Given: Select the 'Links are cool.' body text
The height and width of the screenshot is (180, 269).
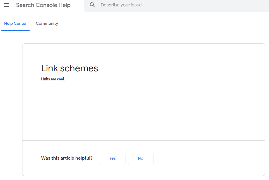Looking at the screenshot, I should [x=53, y=79].
